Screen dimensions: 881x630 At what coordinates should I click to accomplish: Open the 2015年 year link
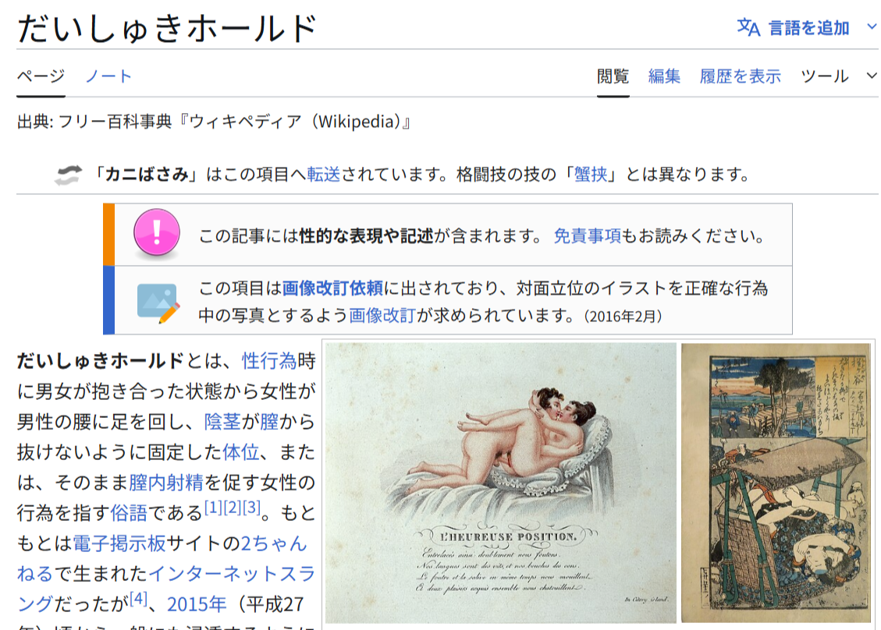coord(197,604)
